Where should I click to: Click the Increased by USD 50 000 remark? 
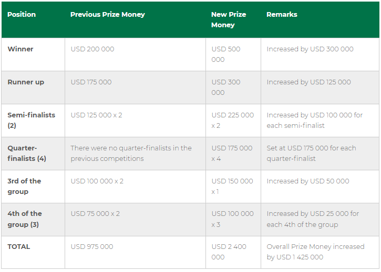pyautogui.click(x=308, y=181)
